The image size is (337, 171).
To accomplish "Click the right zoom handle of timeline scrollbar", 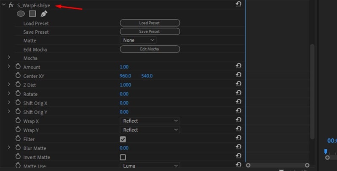I will tap(307, 165).
